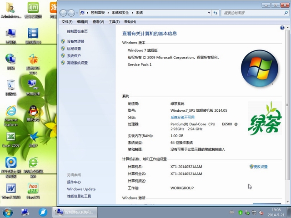Click 更改设置 link with shield
291x218 pixels.
click(x=259, y=167)
